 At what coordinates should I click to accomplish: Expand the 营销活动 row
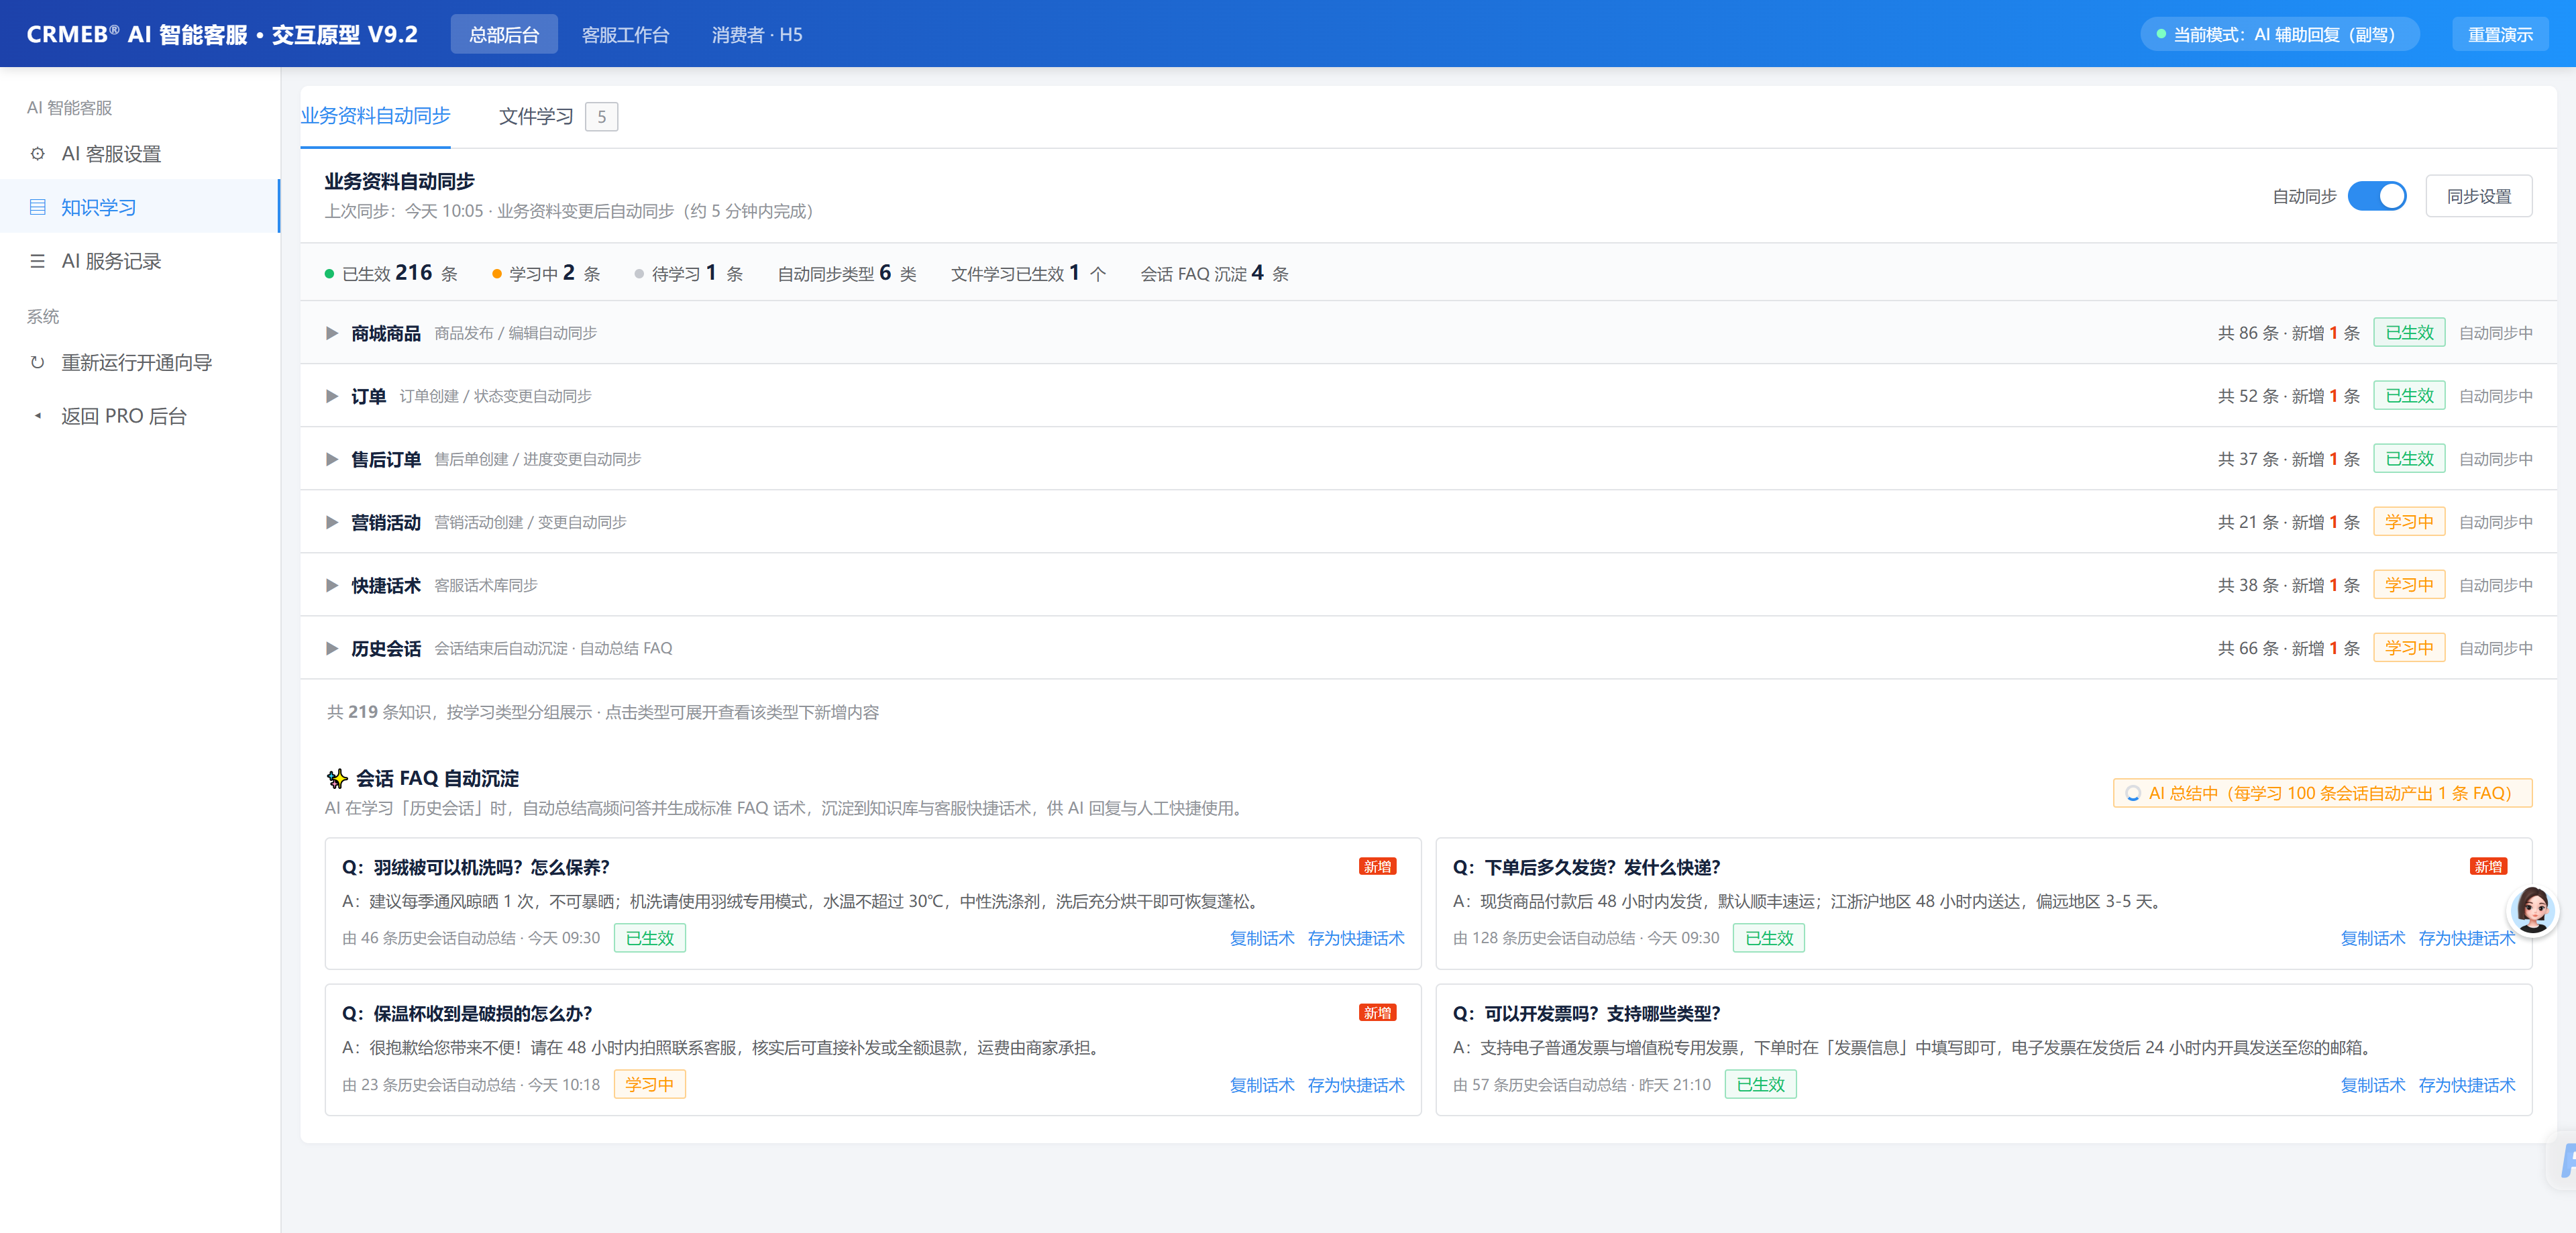point(1428,522)
